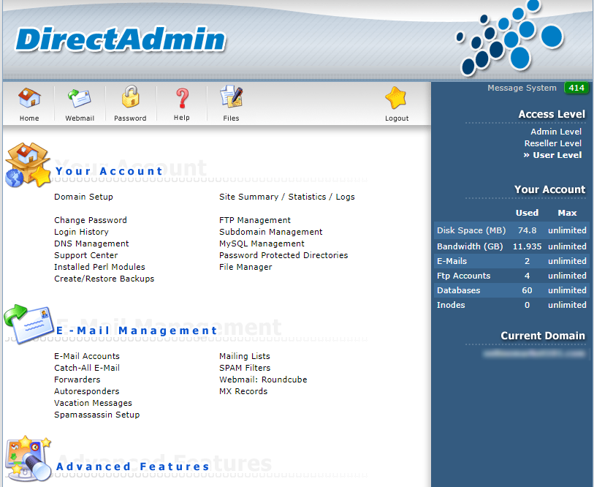This screenshot has height=487, width=594.
Task: Click the Advanced Features section heading
Action: (x=132, y=467)
